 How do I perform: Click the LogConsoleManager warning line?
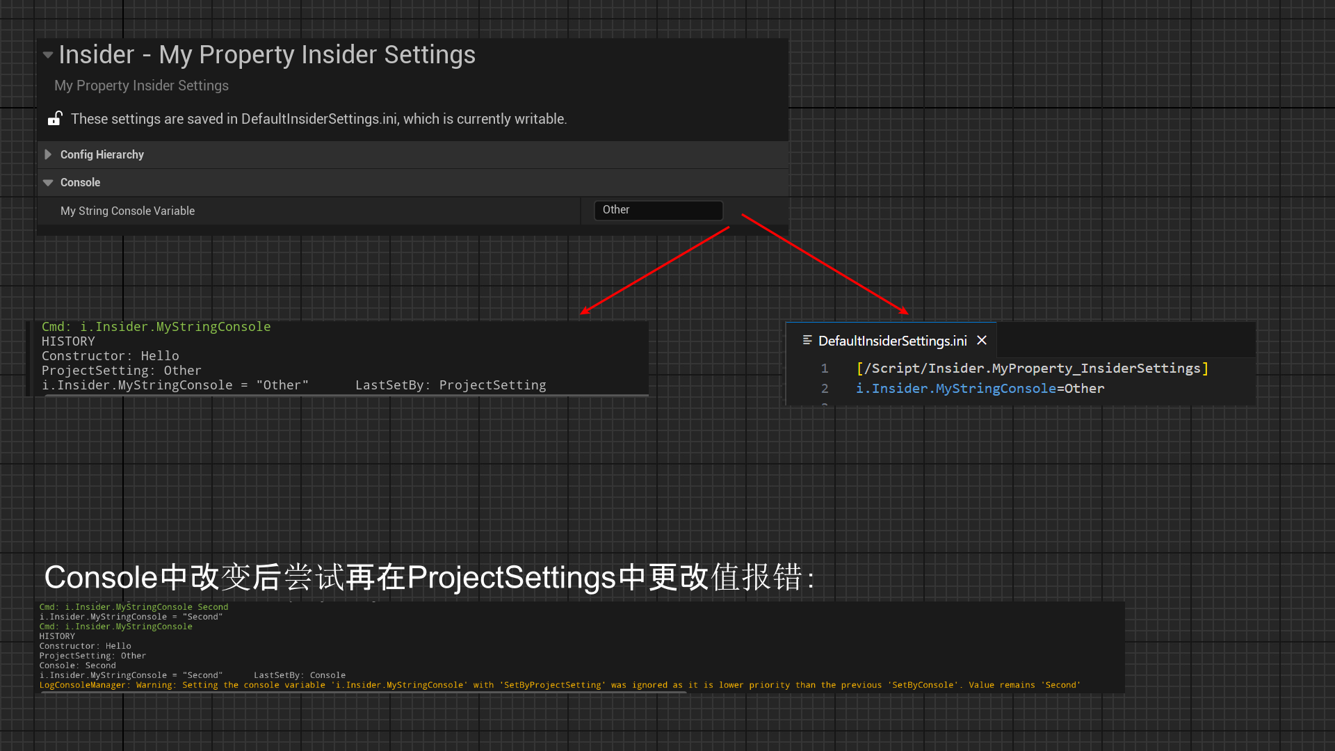coord(559,685)
